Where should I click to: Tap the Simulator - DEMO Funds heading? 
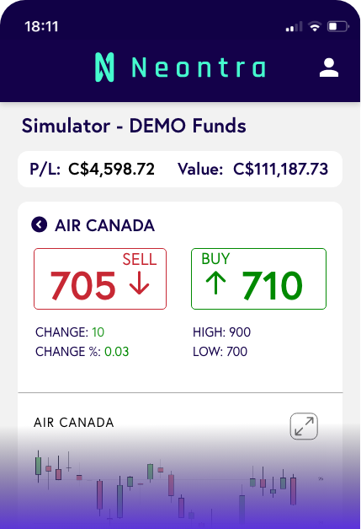134,126
